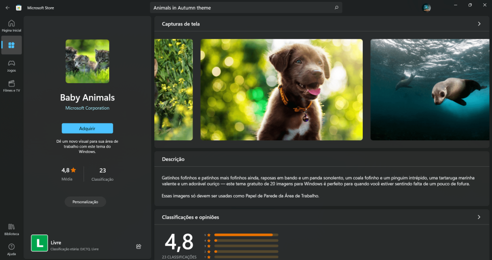This screenshot has width=492, height=260.
Task: Open Jogos section in sidebar
Action: (12, 65)
